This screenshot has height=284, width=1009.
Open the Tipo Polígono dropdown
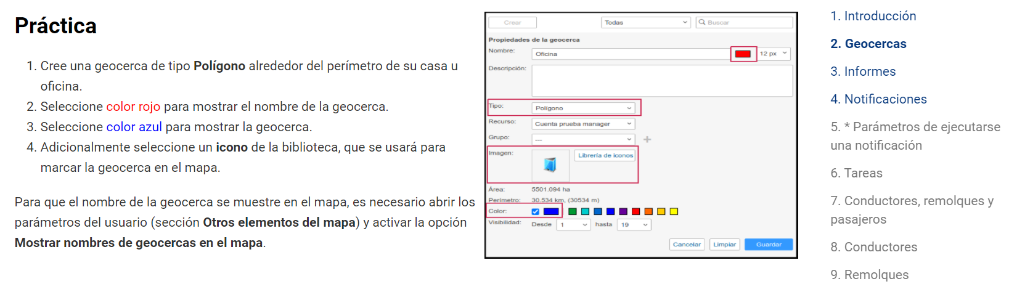pos(583,108)
